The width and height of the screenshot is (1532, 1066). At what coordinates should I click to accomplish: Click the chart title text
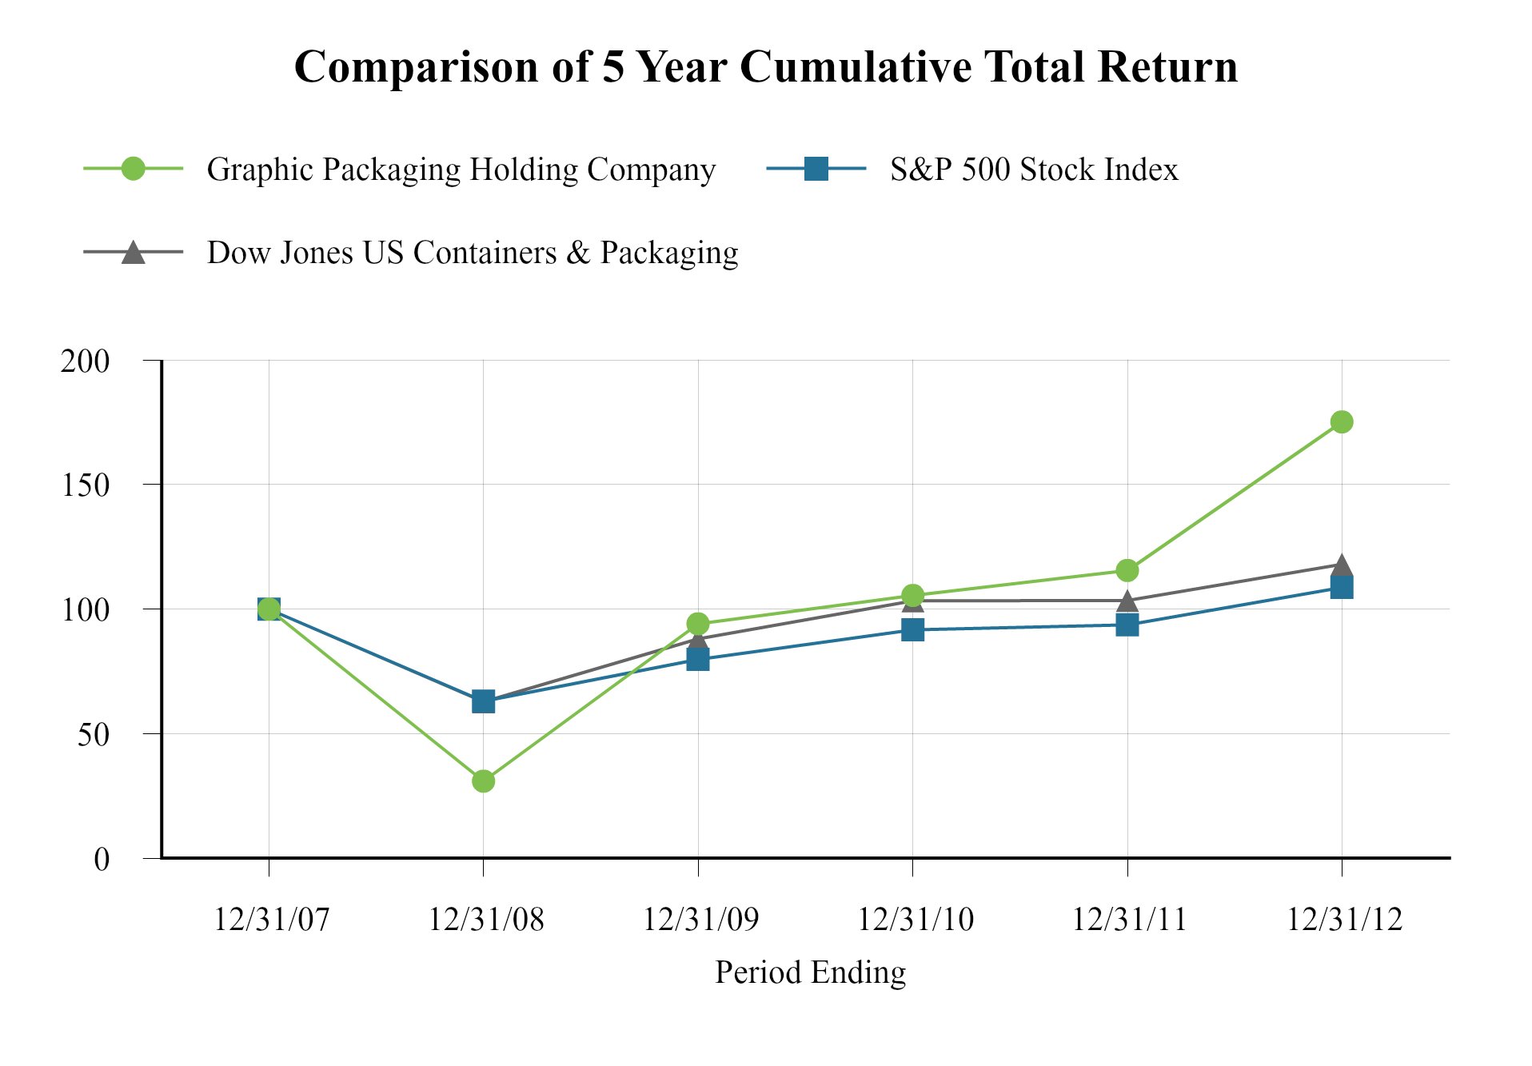766,66
